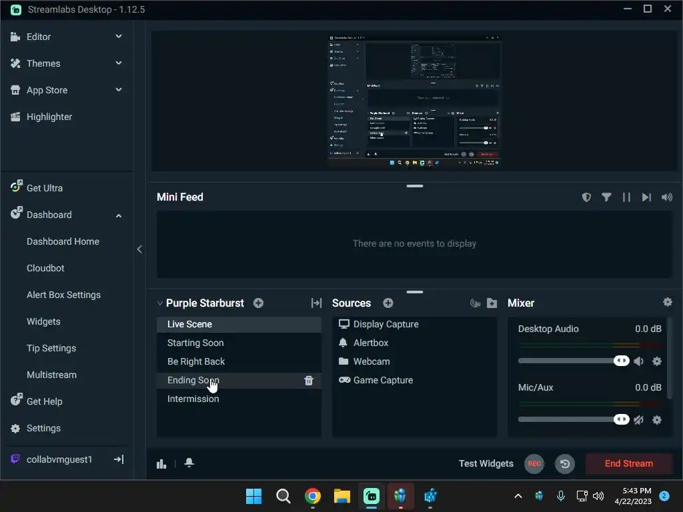The image size is (683, 512).
Task: Open Desktop Audio settings gear
Action: pos(657,361)
